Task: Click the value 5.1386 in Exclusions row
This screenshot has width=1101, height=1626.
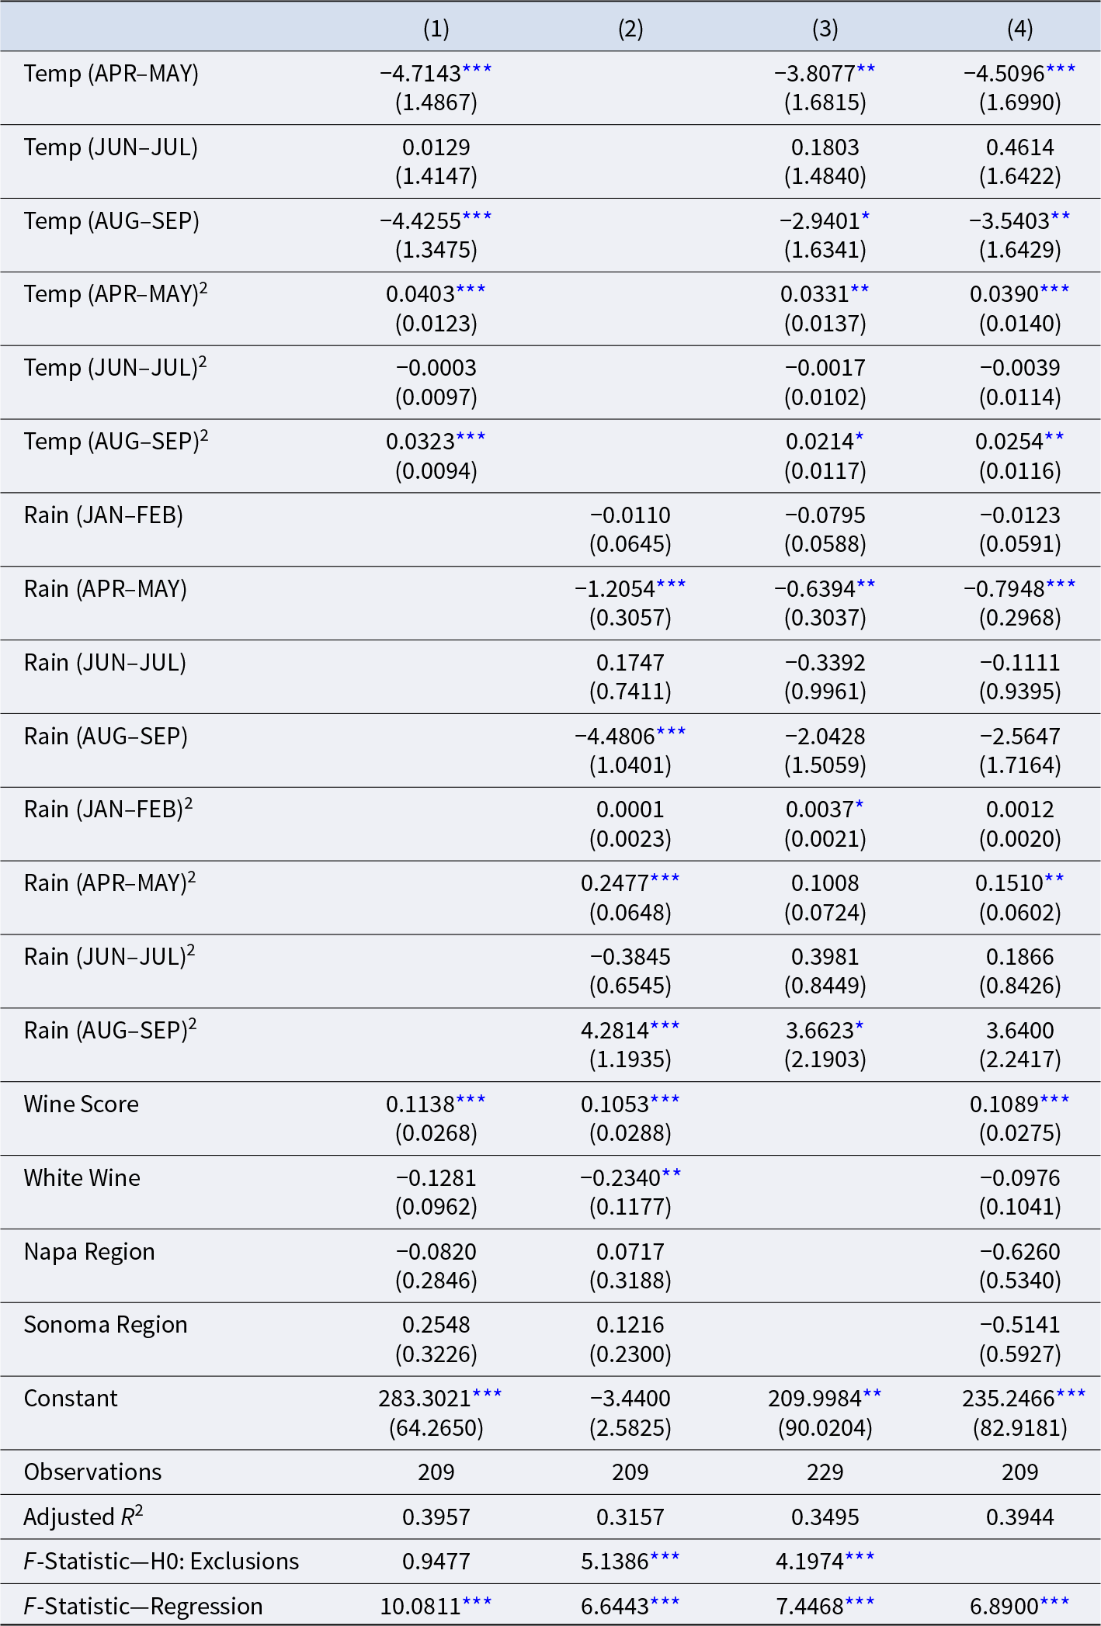Action: (x=615, y=1561)
